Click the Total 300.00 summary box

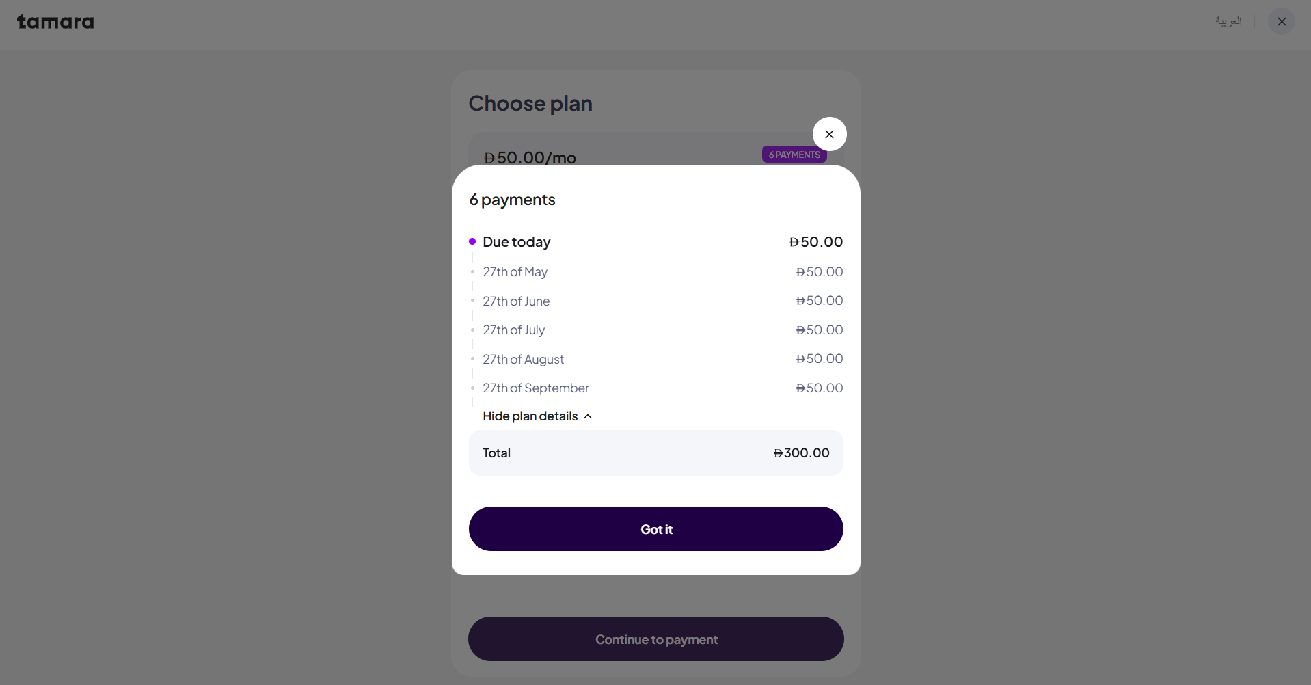(x=655, y=453)
